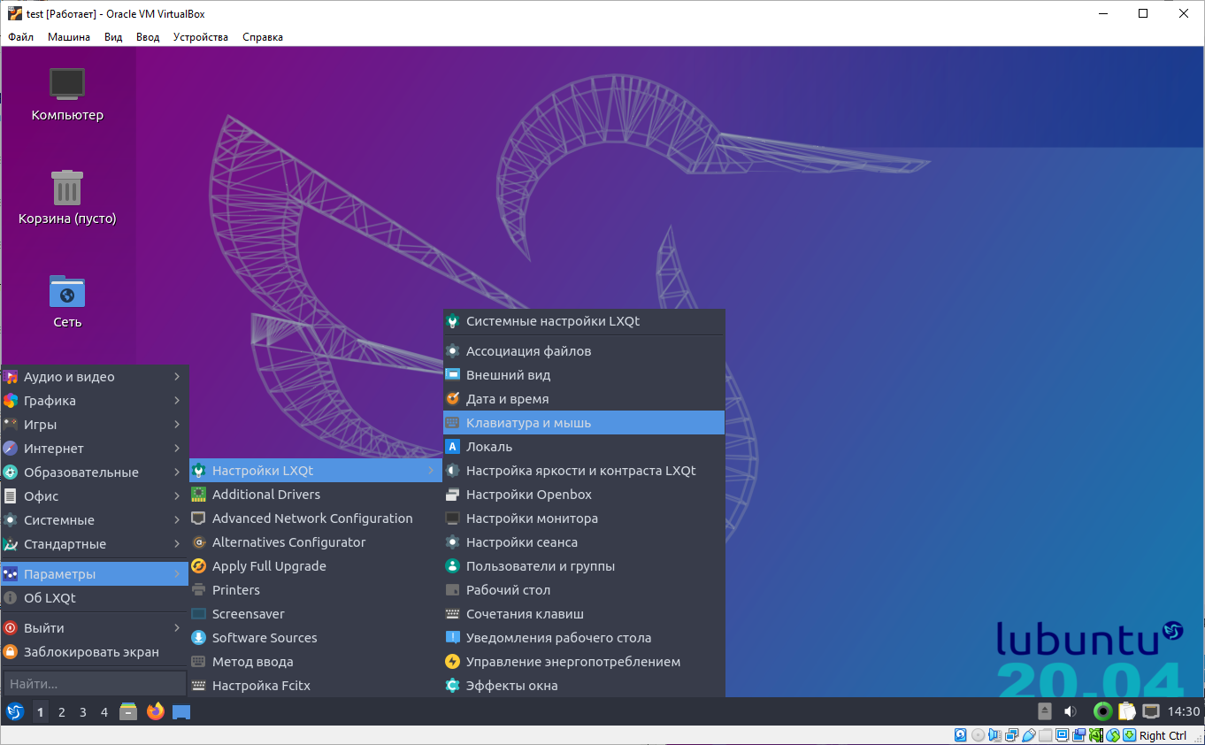
Task: Open Внешний вид settings
Action: click(584, 375)
